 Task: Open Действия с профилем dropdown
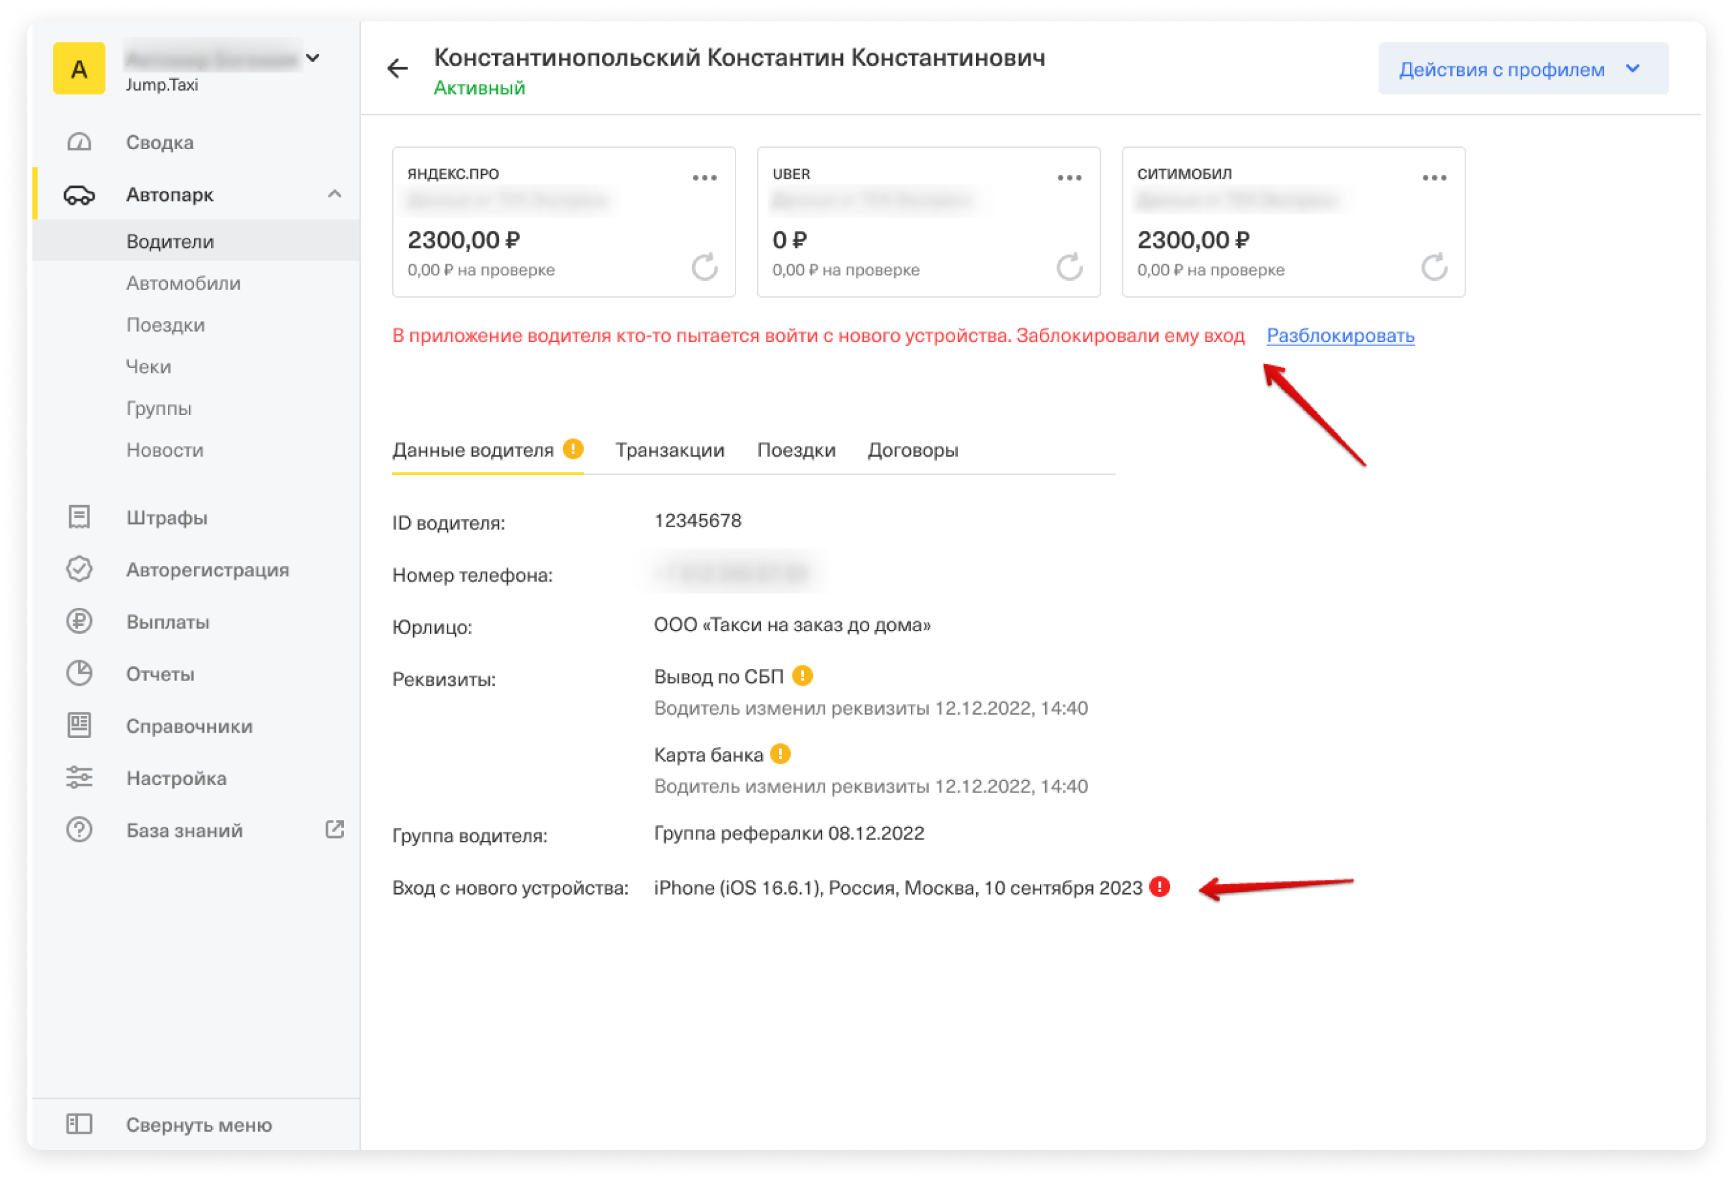pyautogui.click(x=1522, y=69)
